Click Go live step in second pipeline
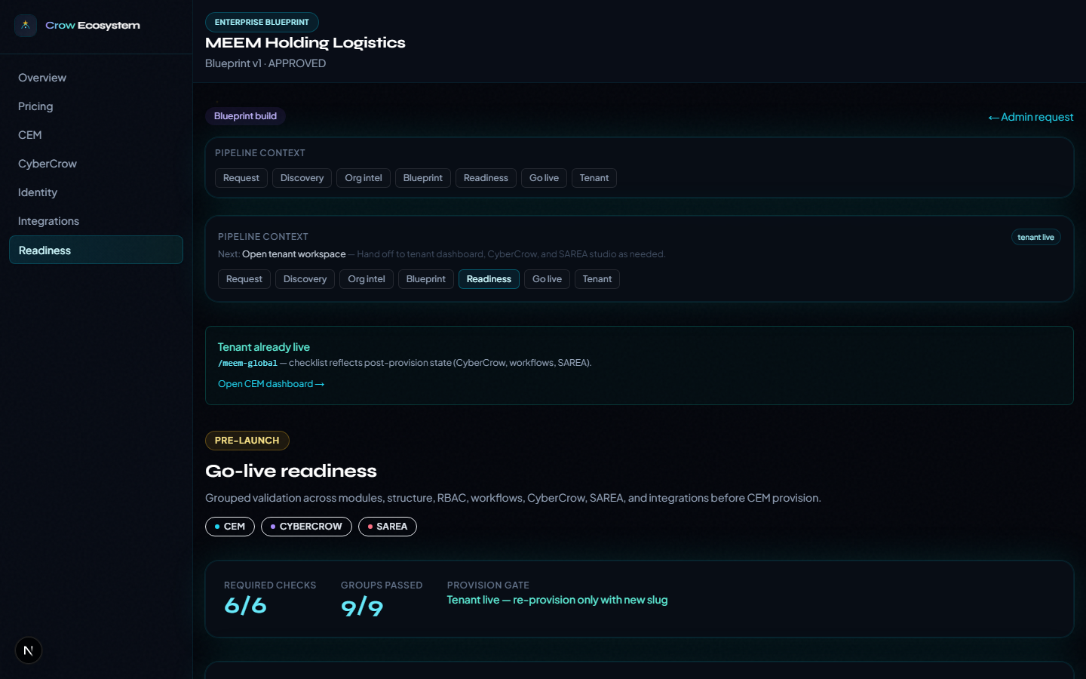1086x679 pixels. [547, 279]
